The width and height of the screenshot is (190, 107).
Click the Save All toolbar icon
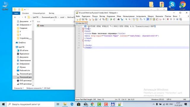(86, 19)
